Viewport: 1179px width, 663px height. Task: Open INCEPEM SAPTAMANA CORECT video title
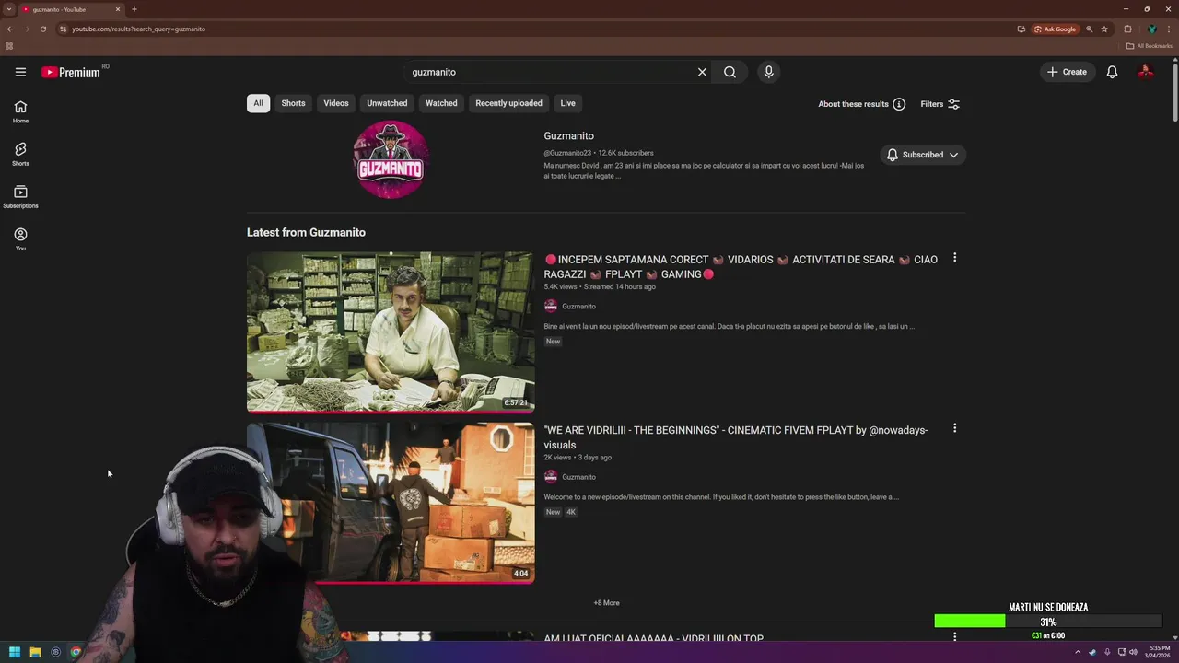point(741,267)
